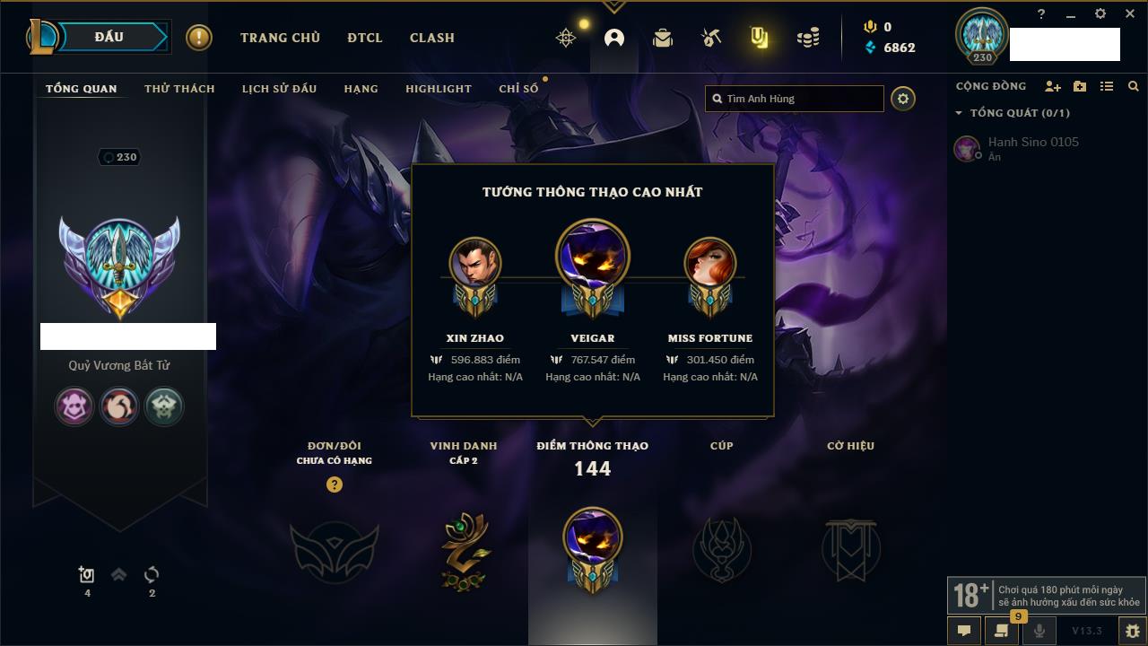Open the friends list view options icon
This screenshot has width=1148, height=646.
tap(1107, 86)
